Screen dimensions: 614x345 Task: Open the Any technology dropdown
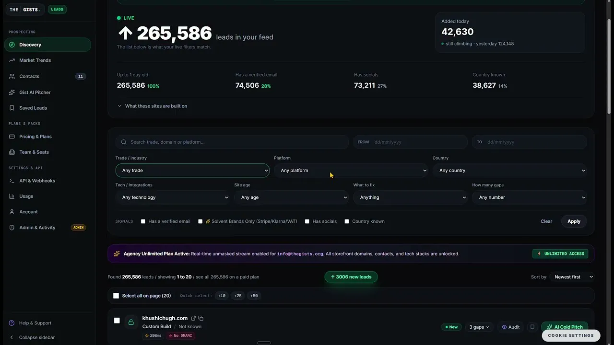coord(173,197)
